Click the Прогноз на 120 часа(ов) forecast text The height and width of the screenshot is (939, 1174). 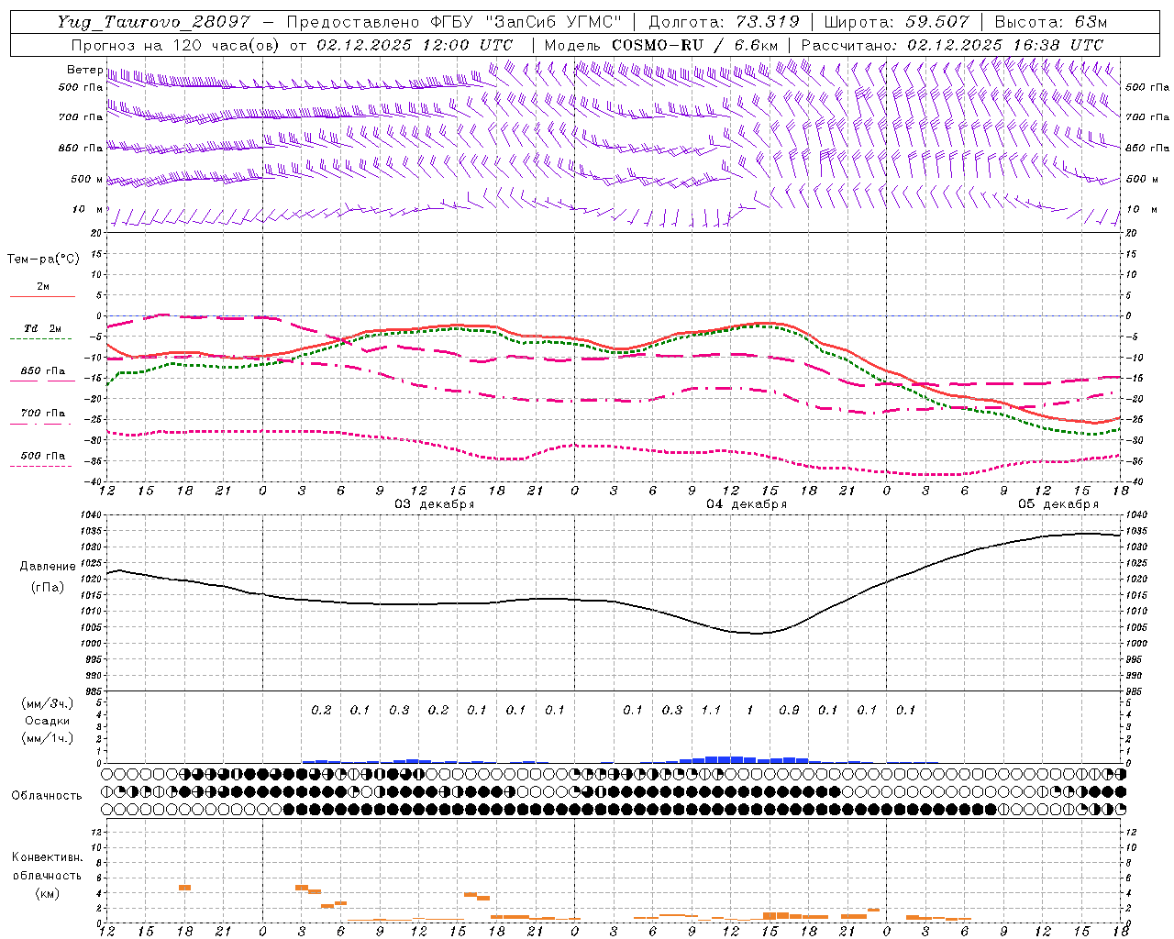177,45
